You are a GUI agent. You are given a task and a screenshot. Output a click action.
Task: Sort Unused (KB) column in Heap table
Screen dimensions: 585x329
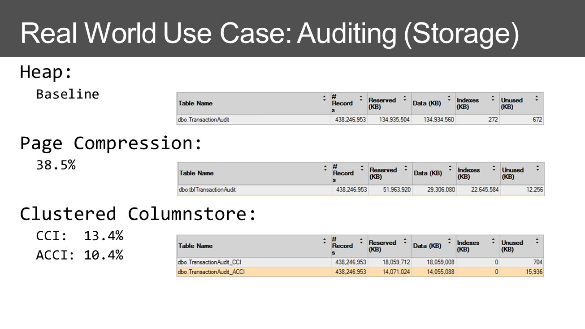coord(537,98)
